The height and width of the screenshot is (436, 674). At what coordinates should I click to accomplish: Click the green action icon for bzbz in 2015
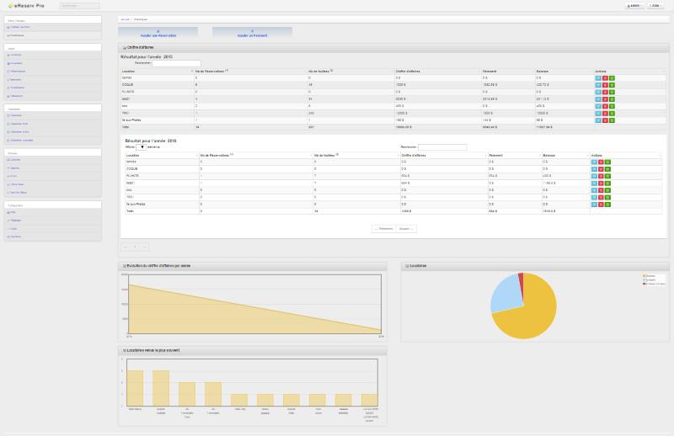tap(612, 106)
